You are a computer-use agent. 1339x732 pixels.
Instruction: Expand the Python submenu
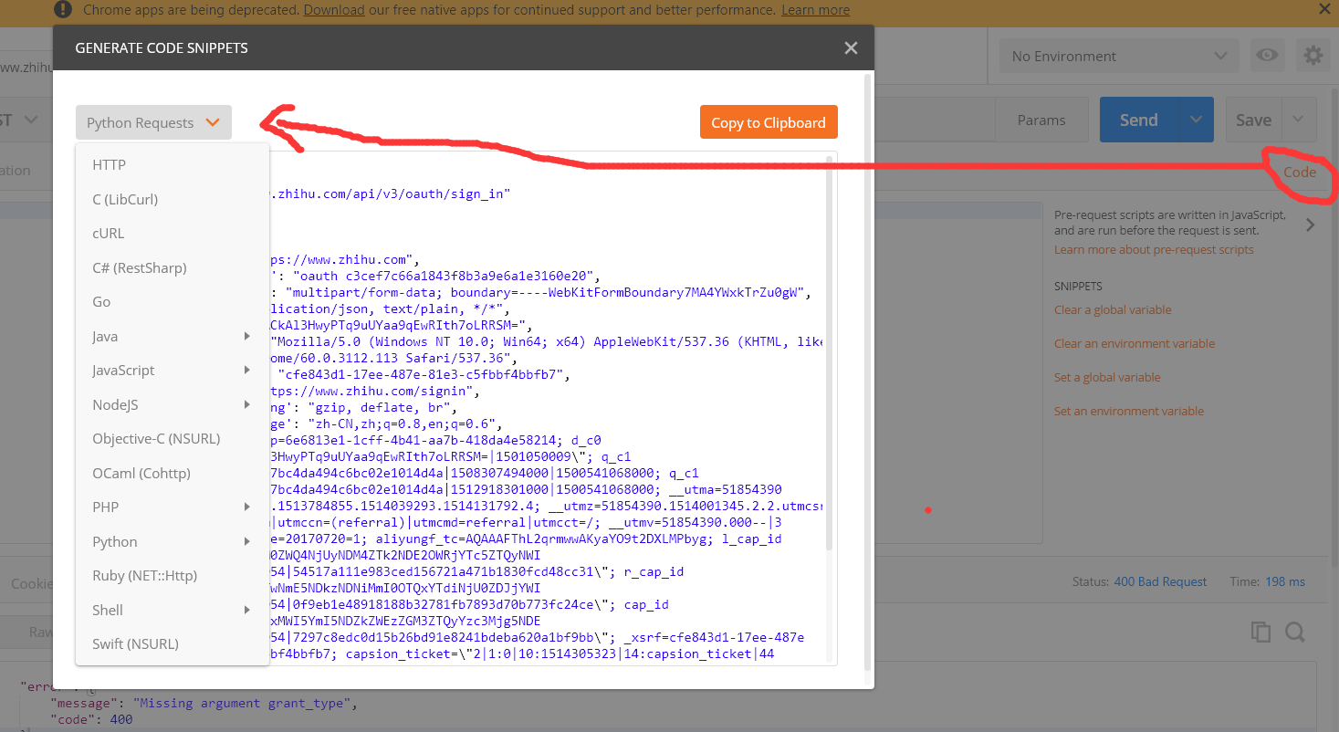(247, 541)
